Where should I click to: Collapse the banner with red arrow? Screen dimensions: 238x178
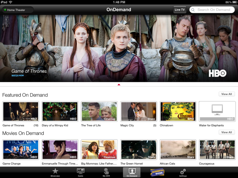click(119, 85)
